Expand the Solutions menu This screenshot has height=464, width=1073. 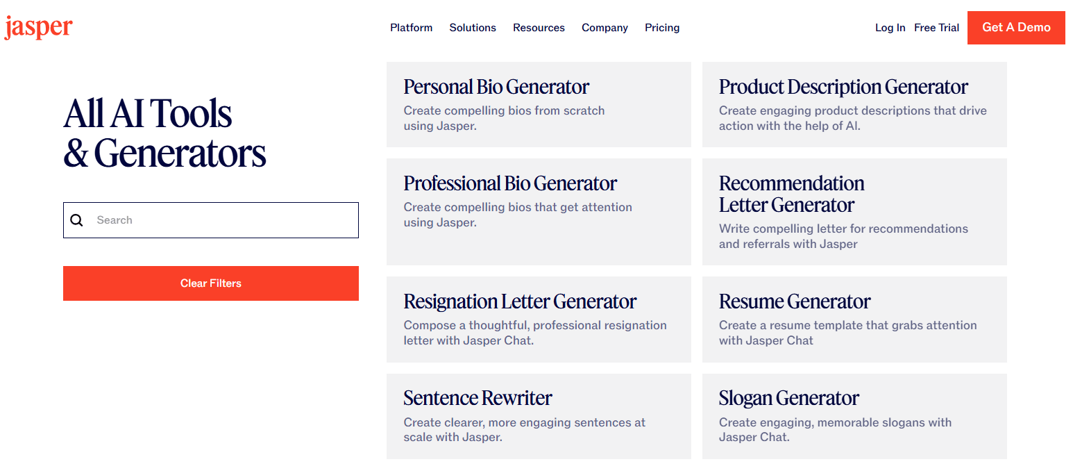(473, 28)
